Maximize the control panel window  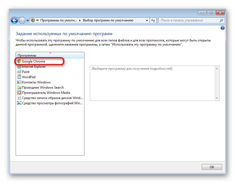211,13
